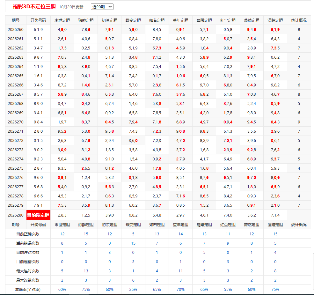Click the 准确率(全对率) row label
The width and height of the screenshot is (314, 295).
(x=28, y=290)
